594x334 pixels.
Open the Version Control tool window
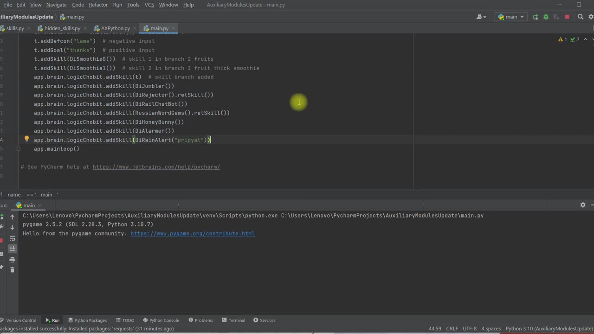[19, 320]
